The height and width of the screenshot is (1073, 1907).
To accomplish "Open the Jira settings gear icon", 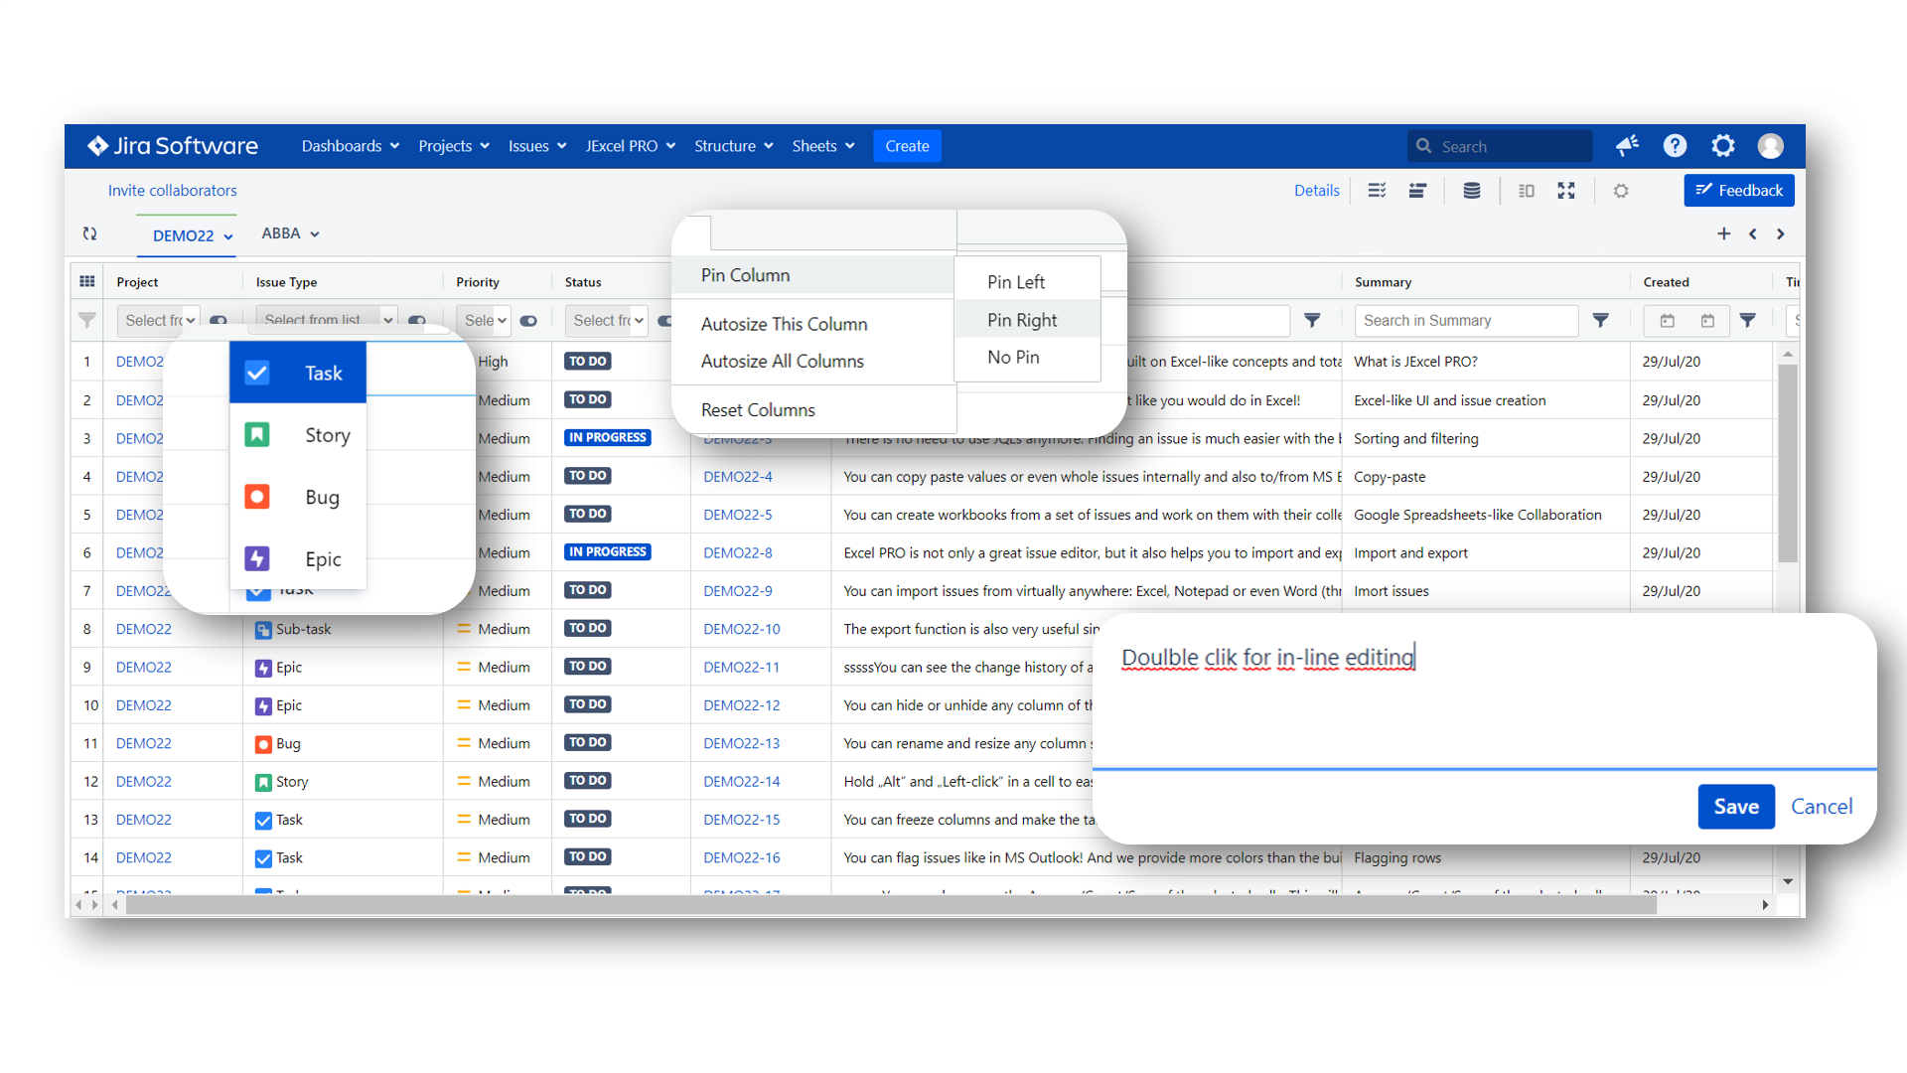I will point(1722,146).
